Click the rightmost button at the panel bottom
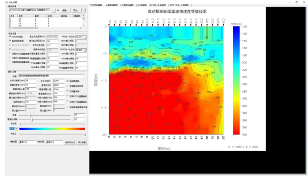 pyautogui.click(x=82, y=142)
